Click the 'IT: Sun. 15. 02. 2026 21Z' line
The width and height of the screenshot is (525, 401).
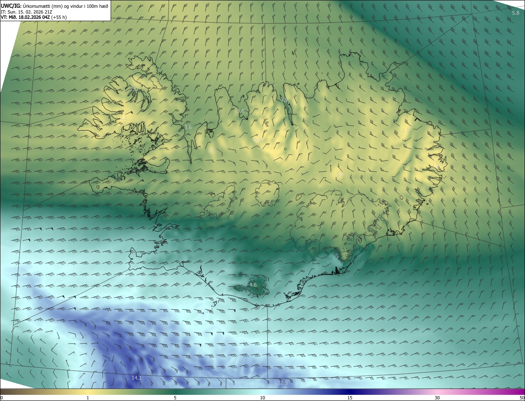click(x=26, y=12)
